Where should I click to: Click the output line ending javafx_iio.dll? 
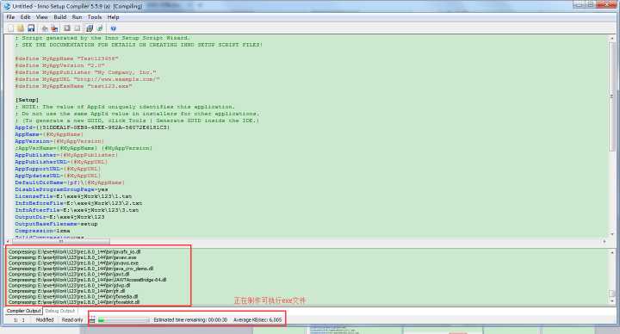click(x=75, y=251)
